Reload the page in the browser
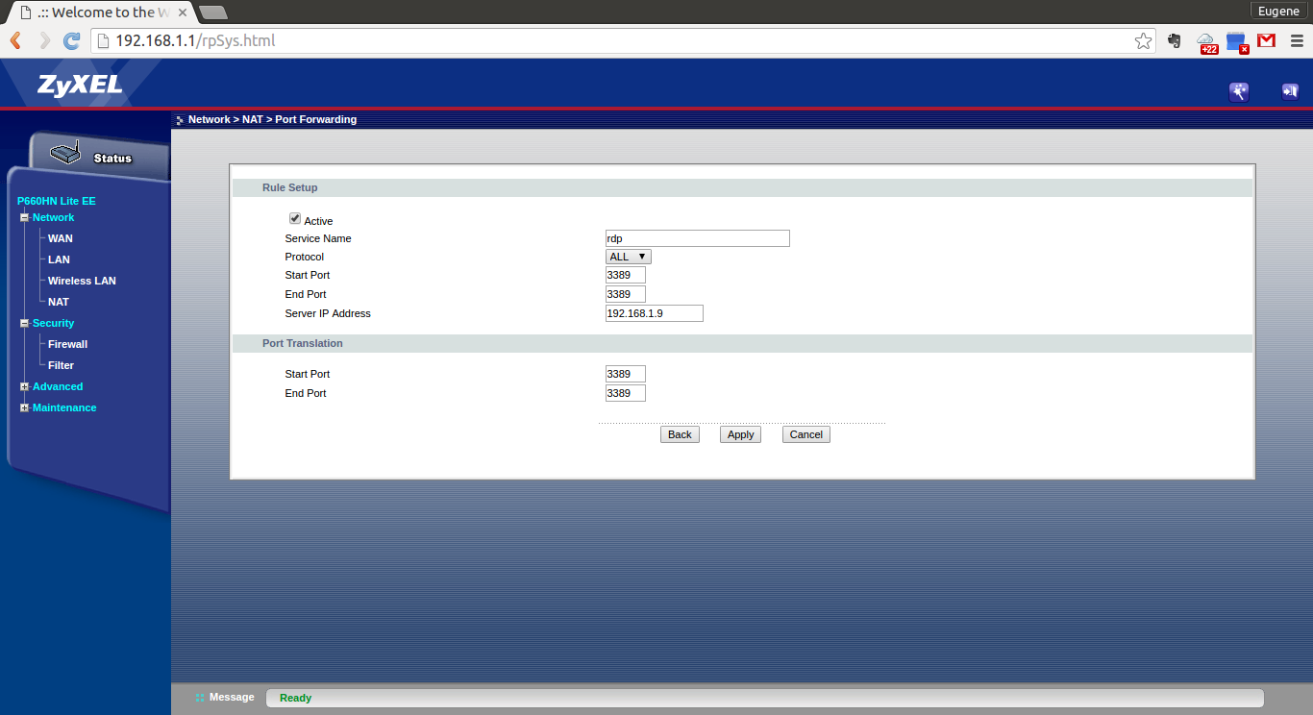This screenshot has height=715, width=1313. tap(71, 40)
